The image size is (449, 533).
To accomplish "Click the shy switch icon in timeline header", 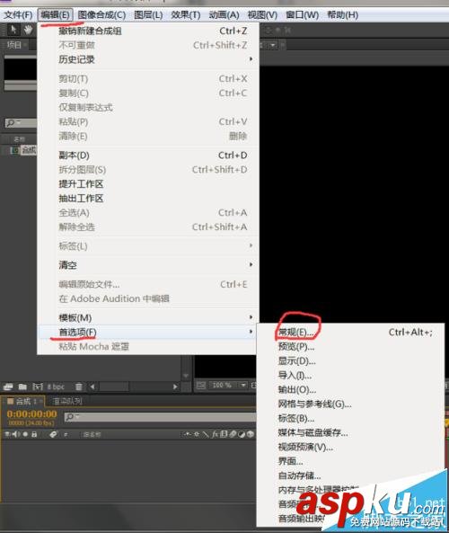I will pyautogui.click(x=187, y=434).
